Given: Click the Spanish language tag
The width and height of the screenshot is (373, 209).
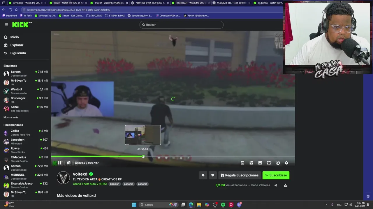Looking at the screenshot, I should [x=115, y=184].
